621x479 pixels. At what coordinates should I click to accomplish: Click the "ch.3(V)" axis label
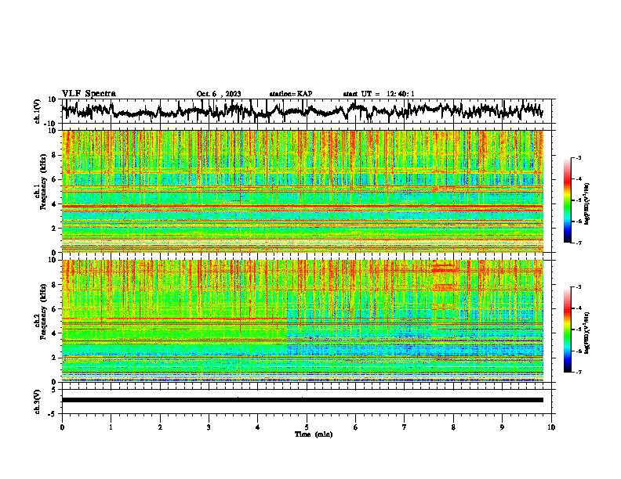tap(38, 402)
